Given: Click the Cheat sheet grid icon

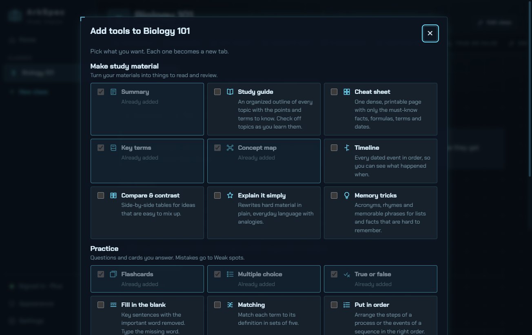Looking at the screenshot, I should [347, 92].
